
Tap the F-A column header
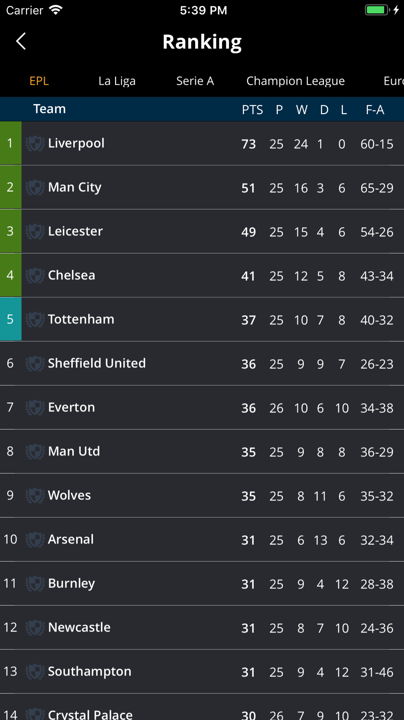point(375,110)
